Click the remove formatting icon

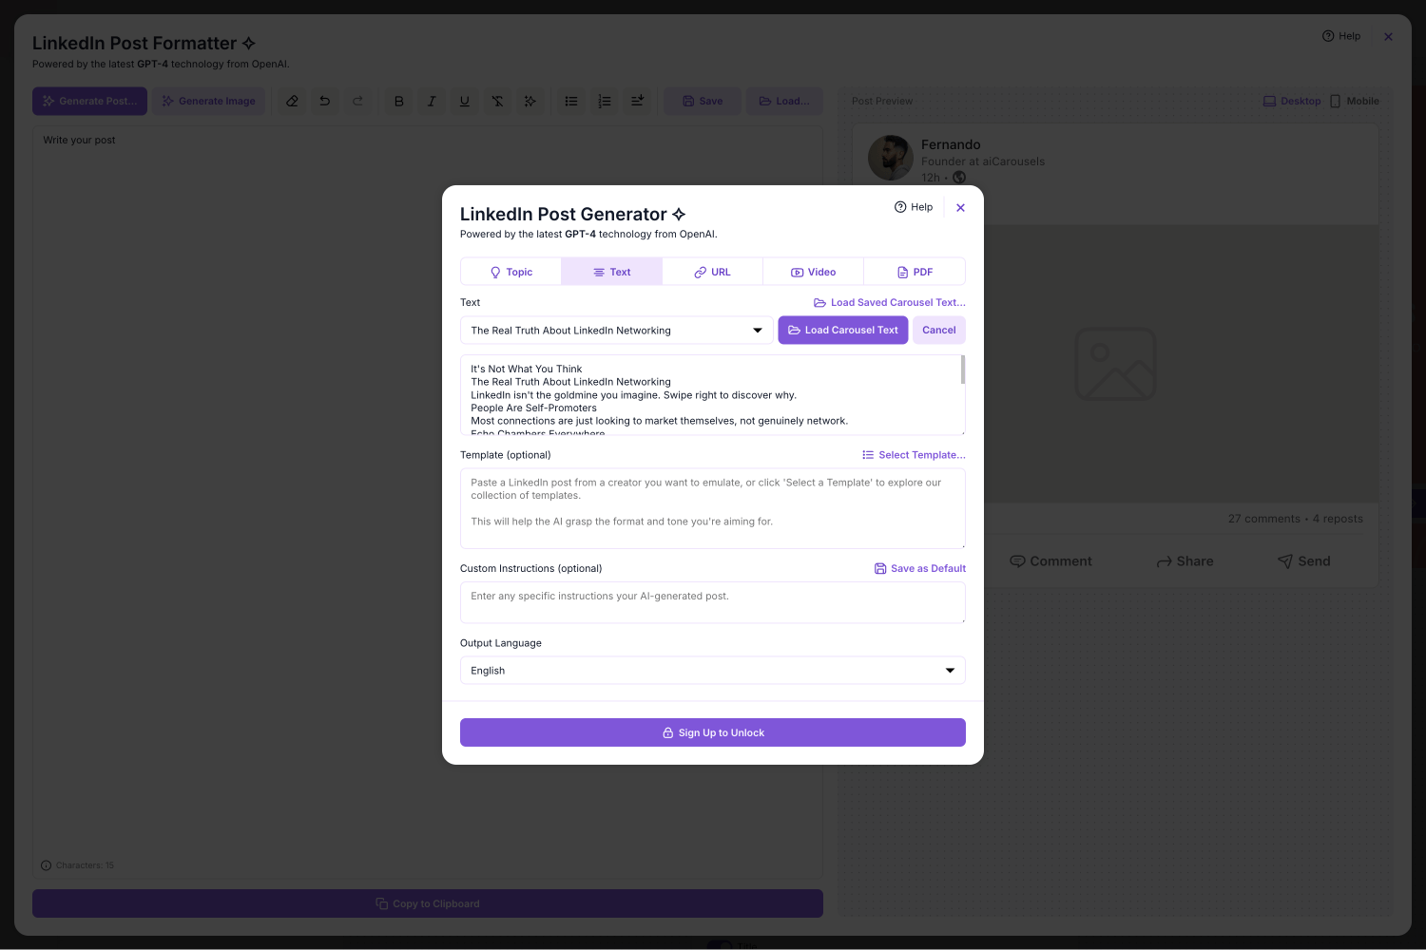pyautogui.click(x=497, y=101)
